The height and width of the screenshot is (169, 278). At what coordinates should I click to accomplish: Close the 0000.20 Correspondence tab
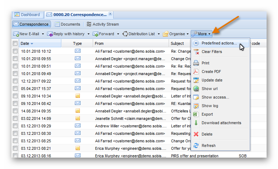click(x=110, y=14)
